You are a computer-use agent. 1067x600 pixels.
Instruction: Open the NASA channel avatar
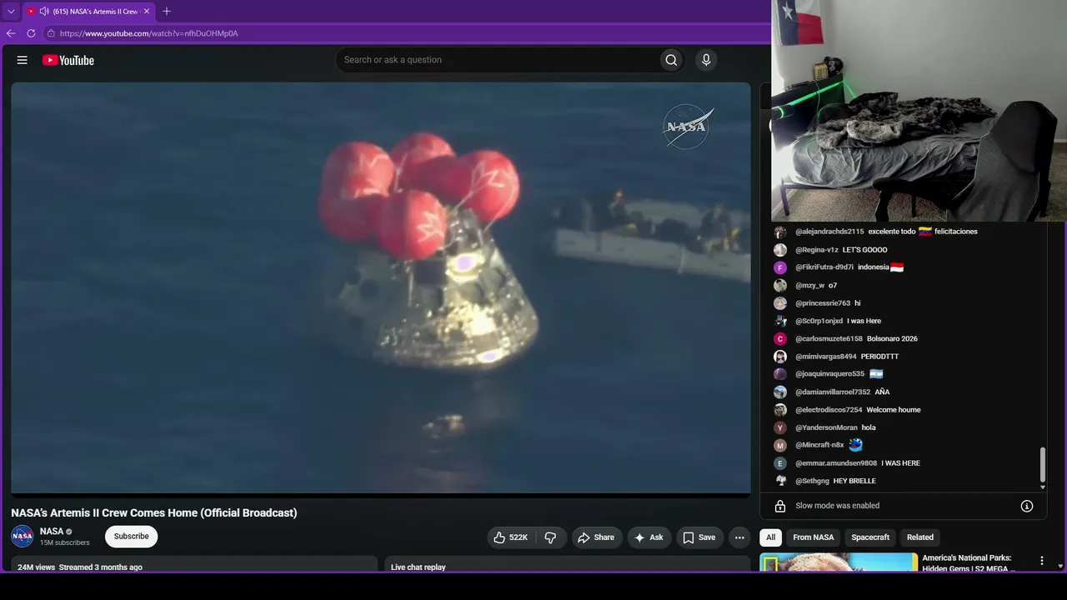[23, 536]
